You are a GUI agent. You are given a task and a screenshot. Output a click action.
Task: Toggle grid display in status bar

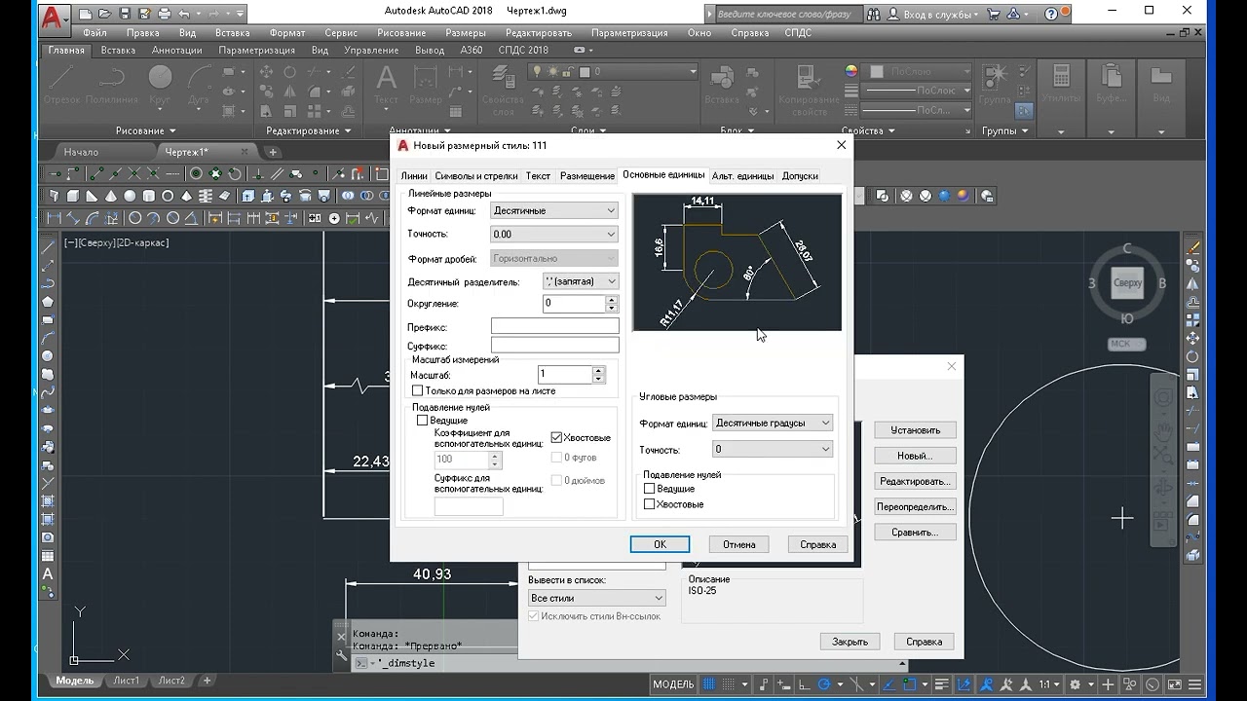(x=711, y=684)
